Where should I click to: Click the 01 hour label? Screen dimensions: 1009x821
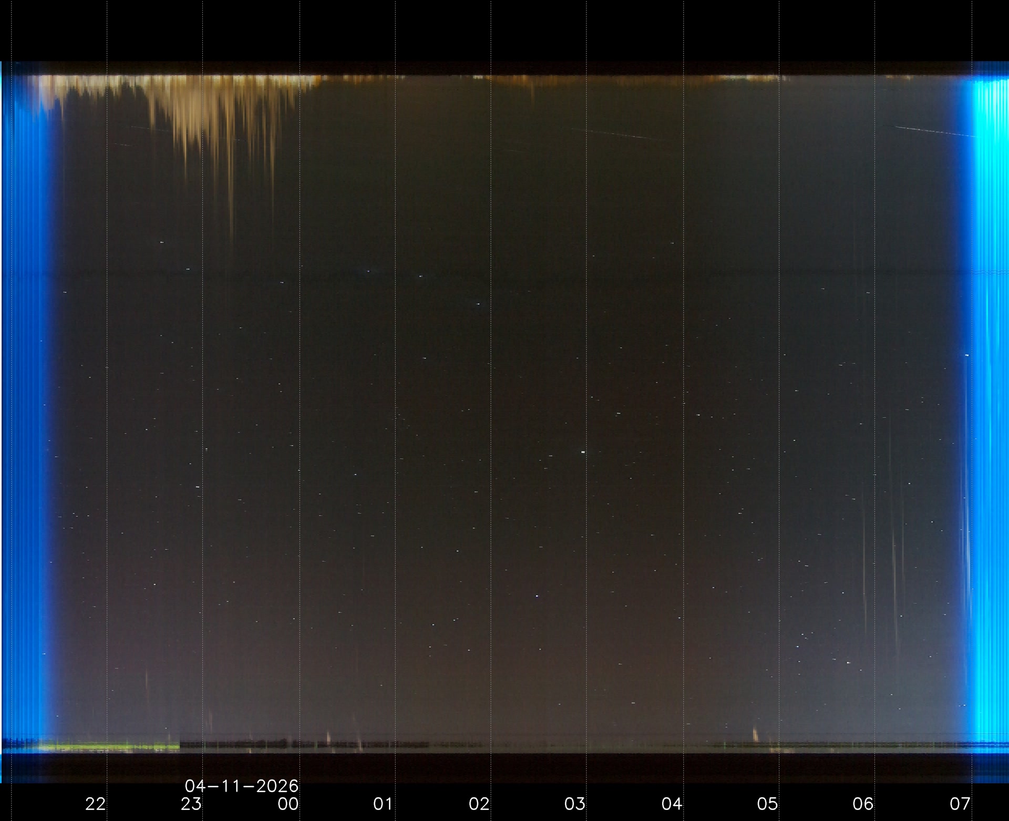point(383,804)
